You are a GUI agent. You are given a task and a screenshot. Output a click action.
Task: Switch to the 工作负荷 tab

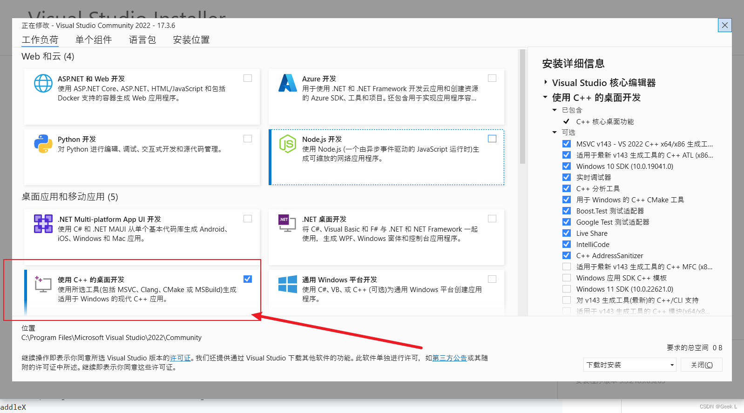40,40
